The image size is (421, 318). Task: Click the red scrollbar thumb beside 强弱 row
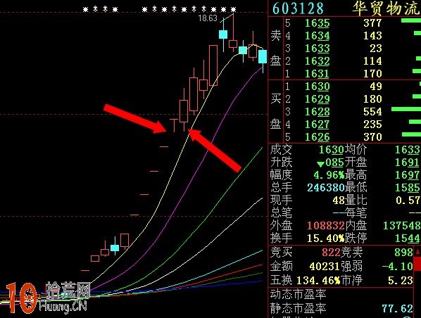click(x=417, y=264)
